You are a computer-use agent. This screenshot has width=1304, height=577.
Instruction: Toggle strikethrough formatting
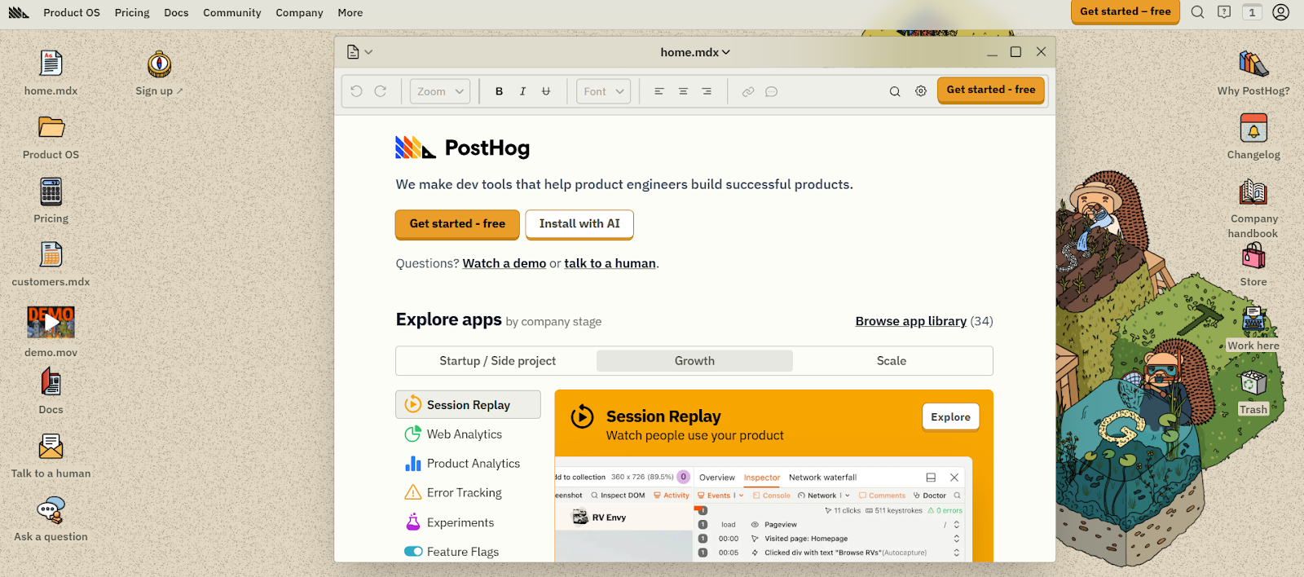[546, 91]
